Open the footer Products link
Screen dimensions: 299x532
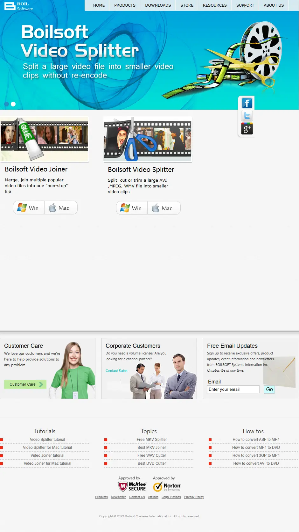(x=101, y=497)
